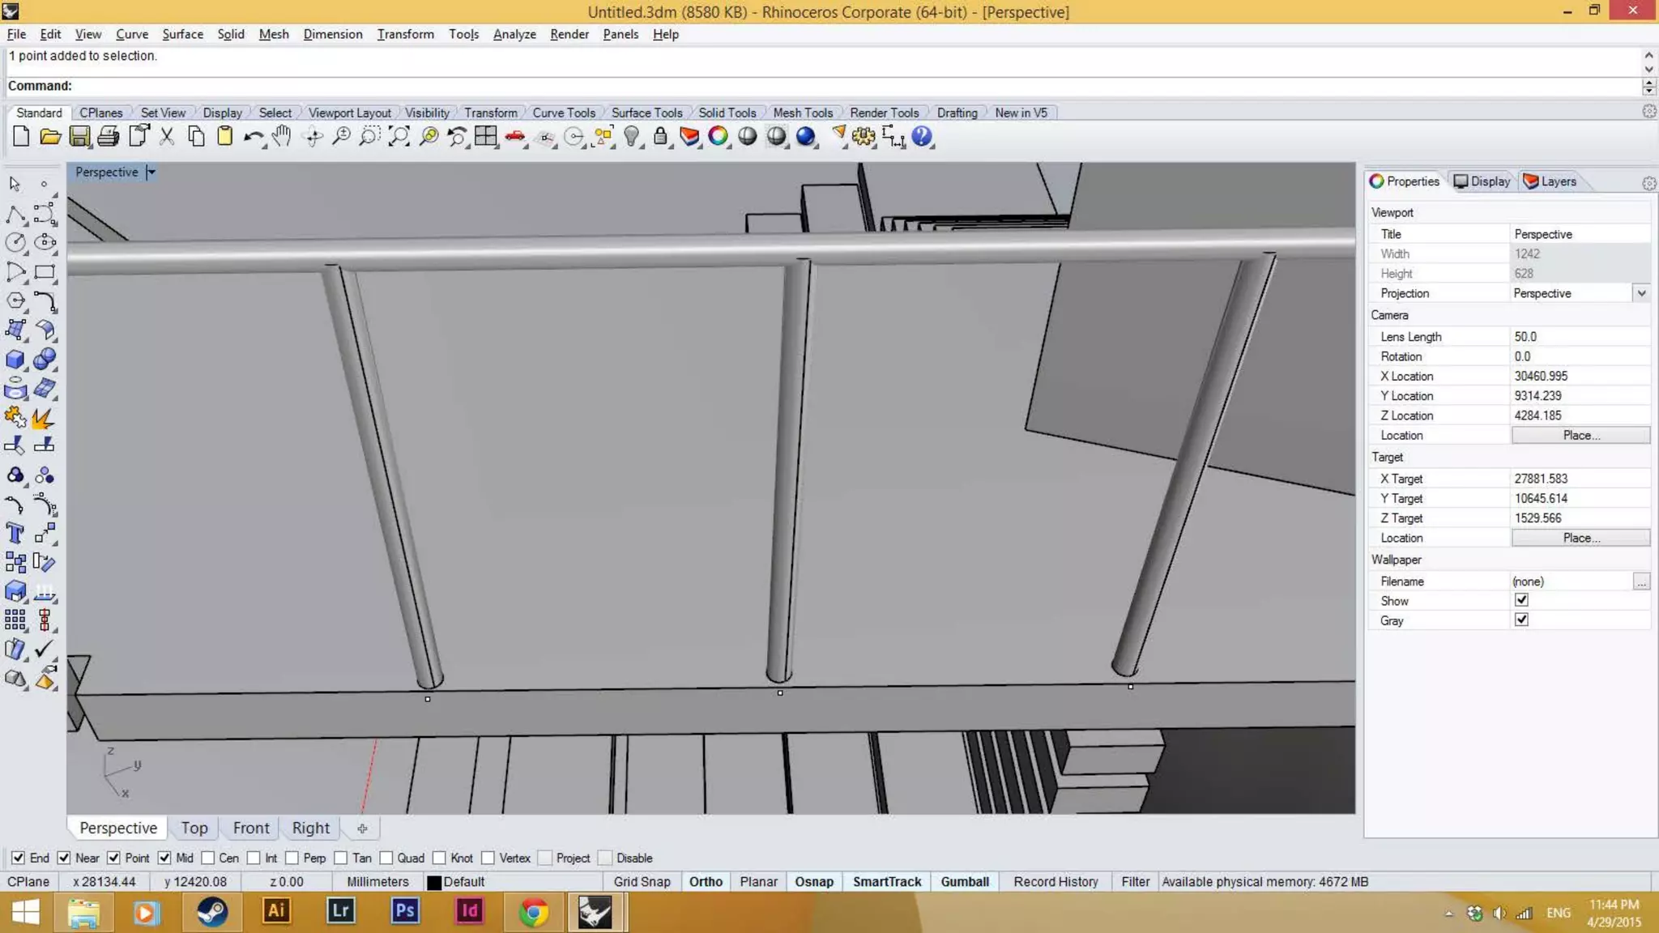
Task: Click the Zoom Extents icon
Action: (399, 137)
